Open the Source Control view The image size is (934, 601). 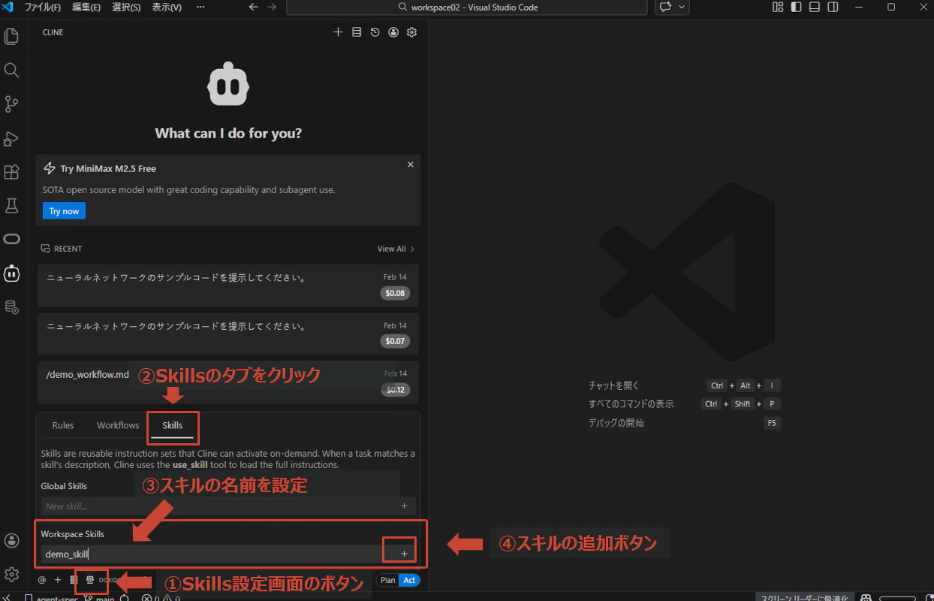(11, 104)
